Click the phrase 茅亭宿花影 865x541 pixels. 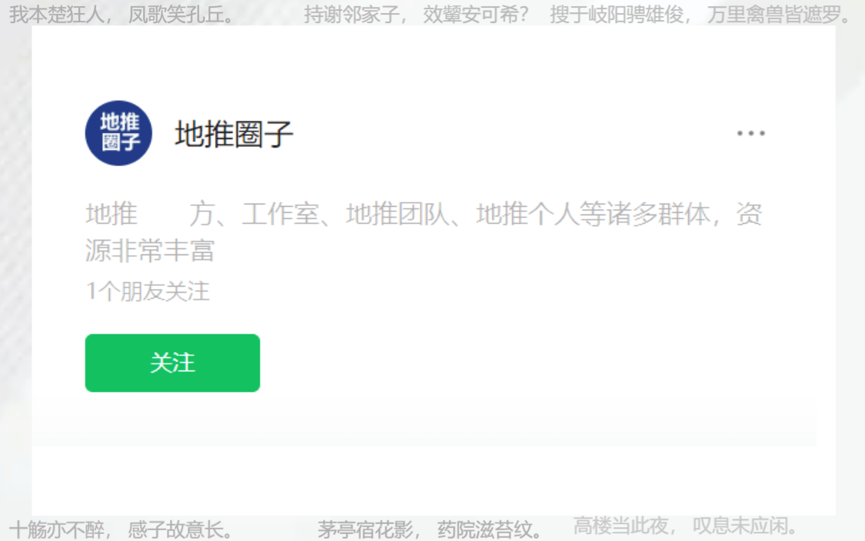click(x=365, y=529)
